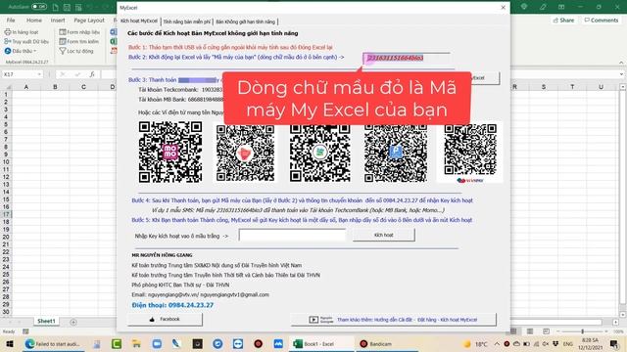Image resolution: width=627 pixels, height=352 pixels.
Task: Open TeamViewer from the taskbar
Action: [x=238, y=343]
